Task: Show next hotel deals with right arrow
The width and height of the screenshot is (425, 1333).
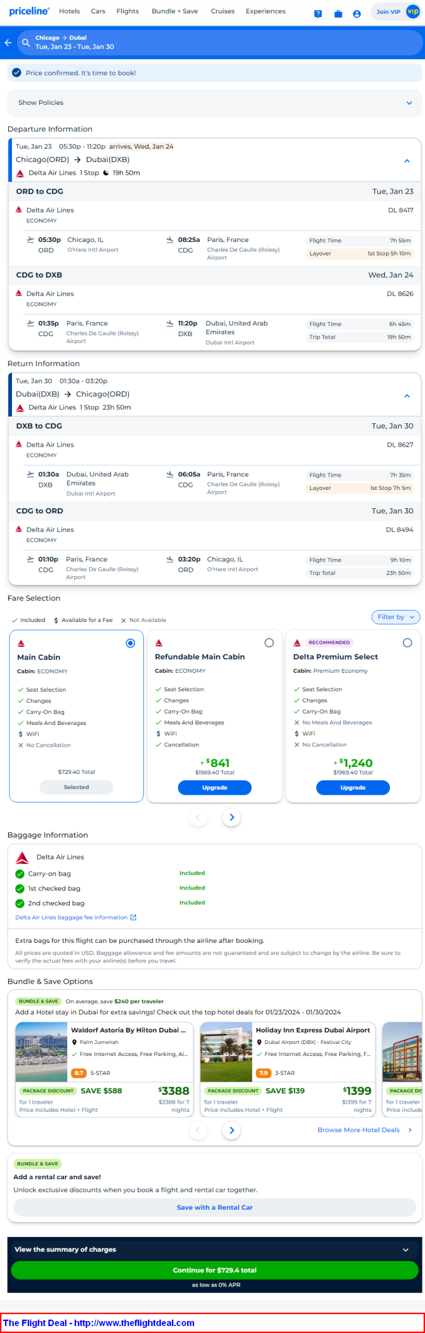Action: pyautogui.click(x=232, y=1130)
